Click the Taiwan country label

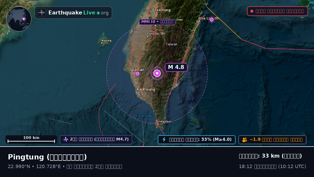click(x=172, y=44)
